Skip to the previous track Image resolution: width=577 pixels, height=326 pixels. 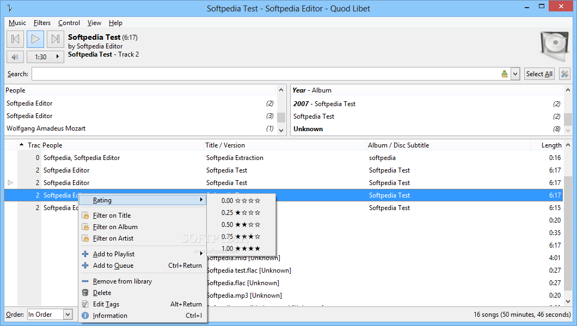coord(15,39)
